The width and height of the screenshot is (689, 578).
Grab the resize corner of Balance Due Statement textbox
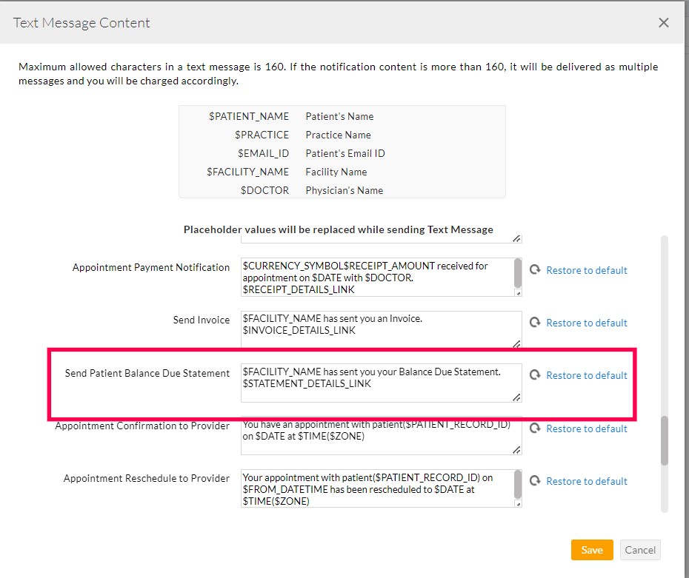tap(516, 397)
